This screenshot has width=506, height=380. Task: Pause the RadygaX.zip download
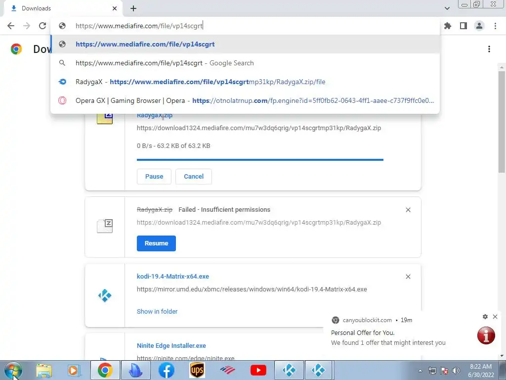point(154,177)
